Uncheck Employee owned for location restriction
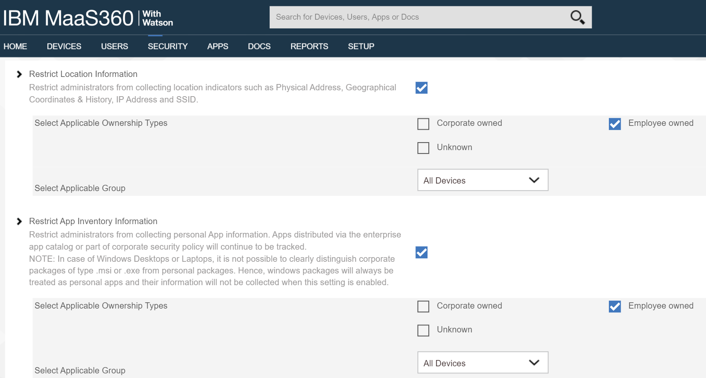 pyautogui.click(x=614, y=124)
